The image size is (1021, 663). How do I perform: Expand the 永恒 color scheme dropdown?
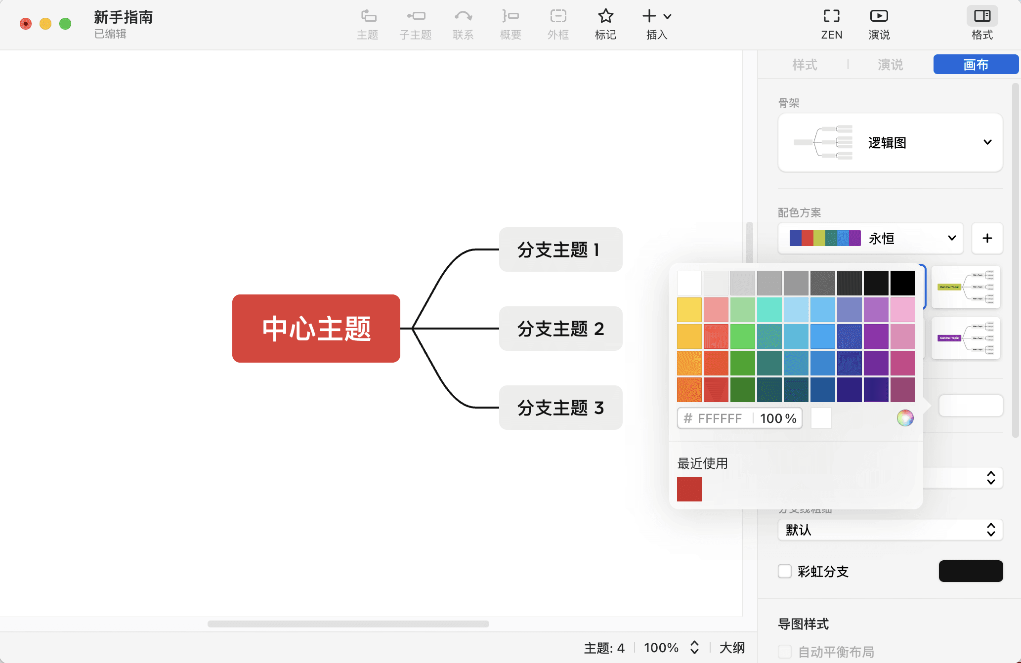[x=951, y=238]
